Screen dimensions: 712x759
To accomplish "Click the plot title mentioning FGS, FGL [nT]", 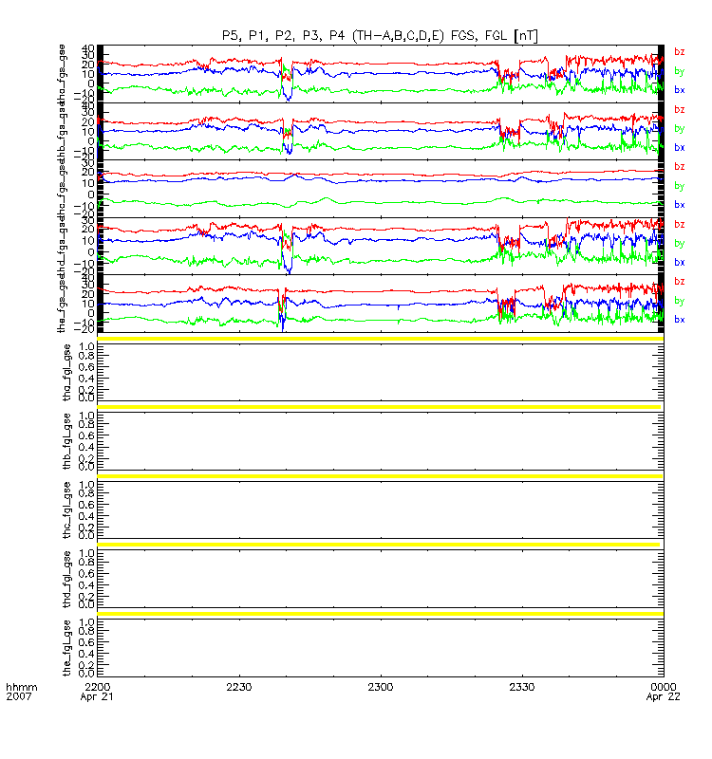I will 380,36.
